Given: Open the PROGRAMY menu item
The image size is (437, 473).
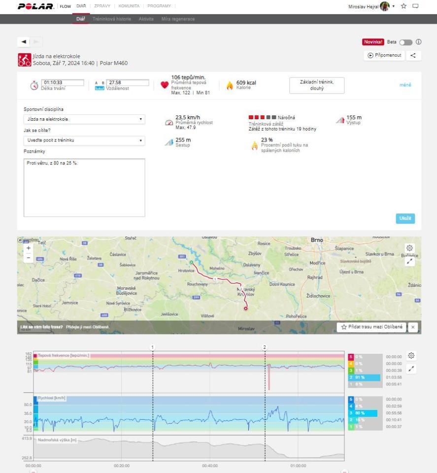Looking at the screenshot, I should point(159,6).
